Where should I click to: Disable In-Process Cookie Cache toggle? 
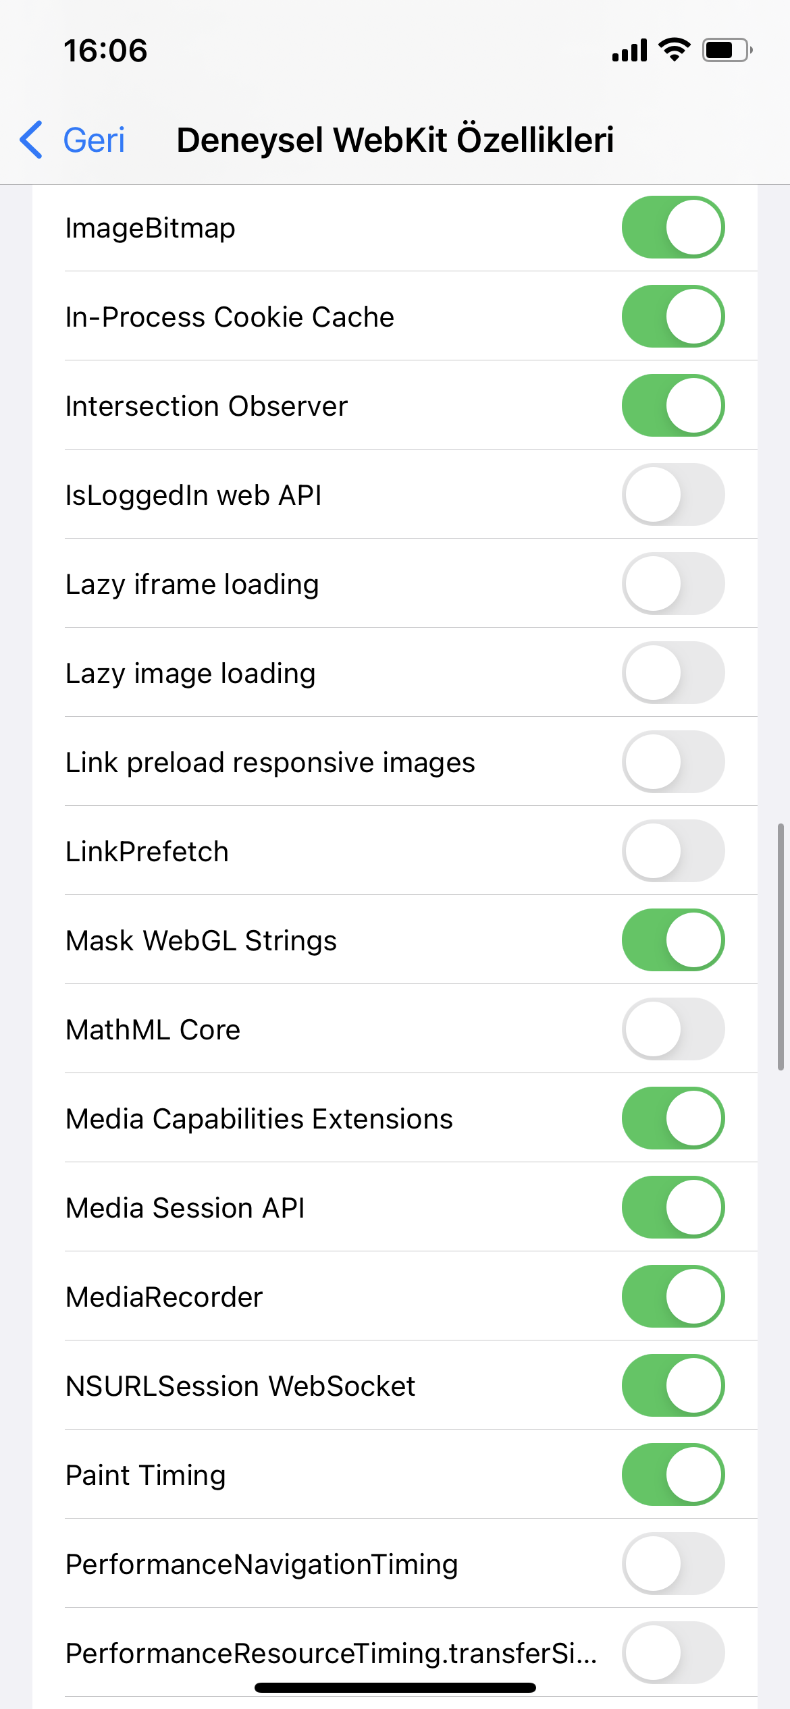pyautogui.click(x=673, y=317)
